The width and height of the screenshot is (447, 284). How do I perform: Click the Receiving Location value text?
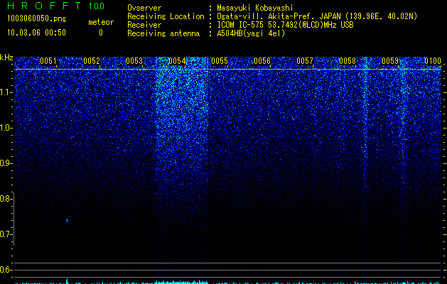click(317, 16)
